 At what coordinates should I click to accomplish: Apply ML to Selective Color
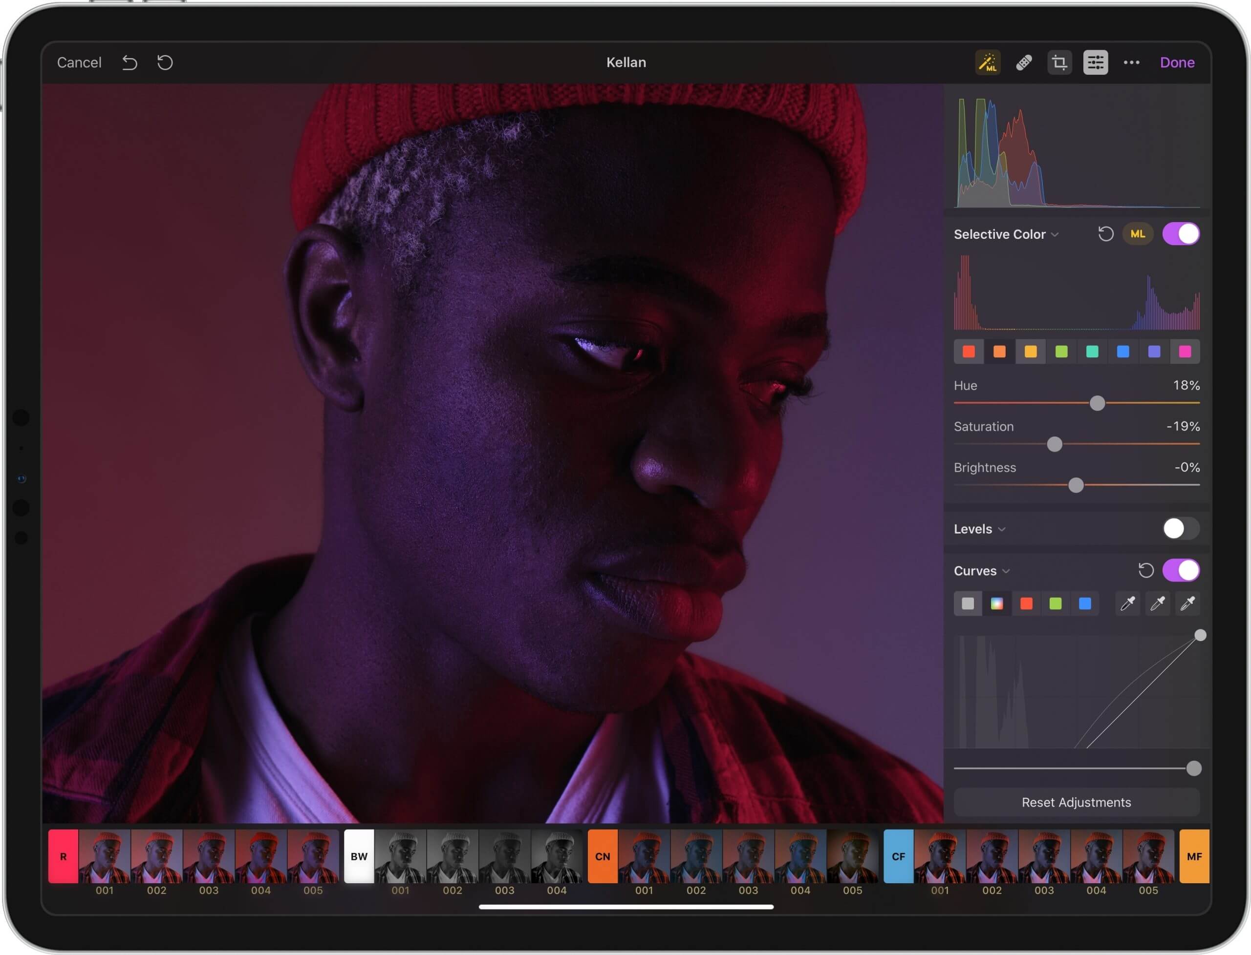(1137, 234)
